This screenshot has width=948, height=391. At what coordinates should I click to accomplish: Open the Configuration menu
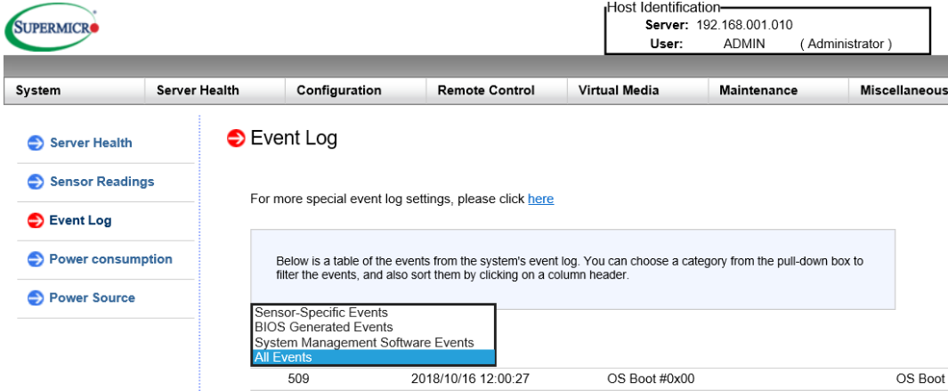tap(338, 90)
